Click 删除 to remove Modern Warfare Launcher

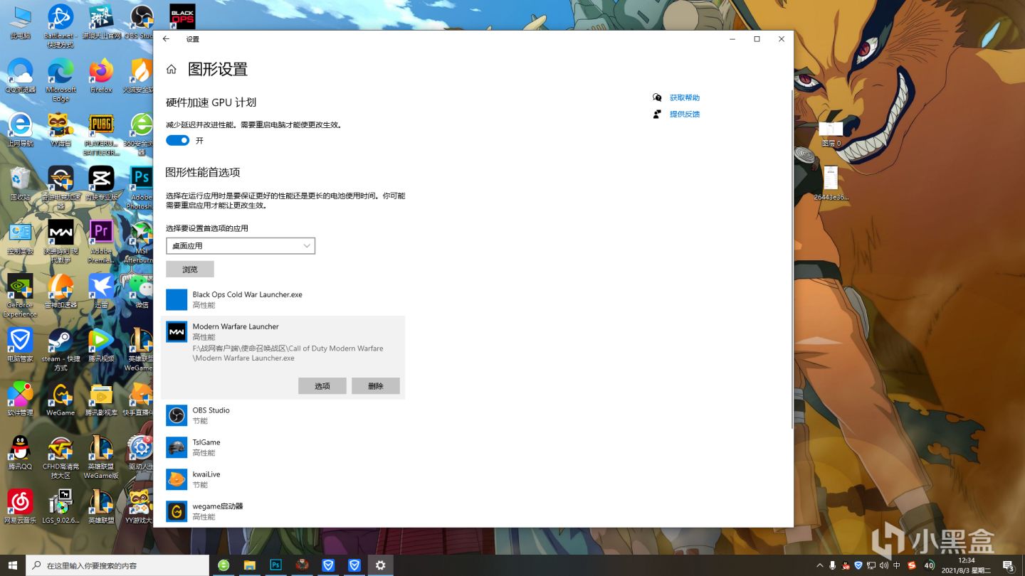click(x=376, y=385)
